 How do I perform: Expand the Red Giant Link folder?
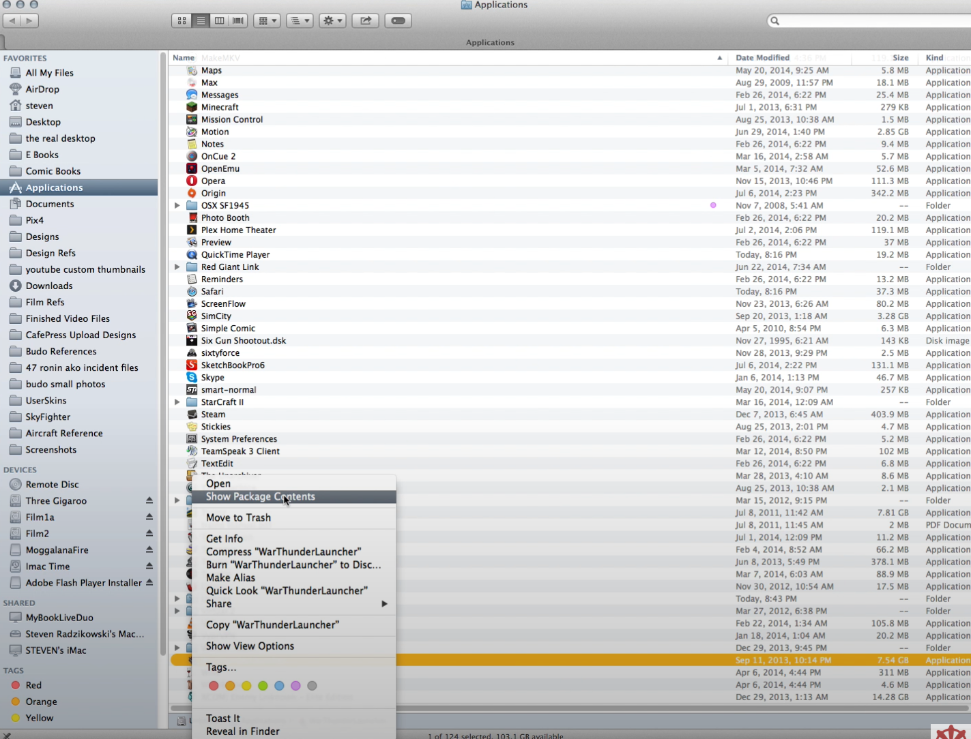177,267
